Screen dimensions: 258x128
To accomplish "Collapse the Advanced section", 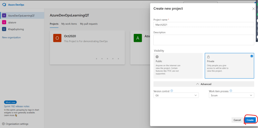I will pyautogui.click(x=204, y=84).
